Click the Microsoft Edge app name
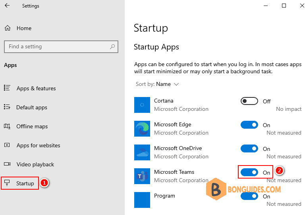 pos(172,124)
